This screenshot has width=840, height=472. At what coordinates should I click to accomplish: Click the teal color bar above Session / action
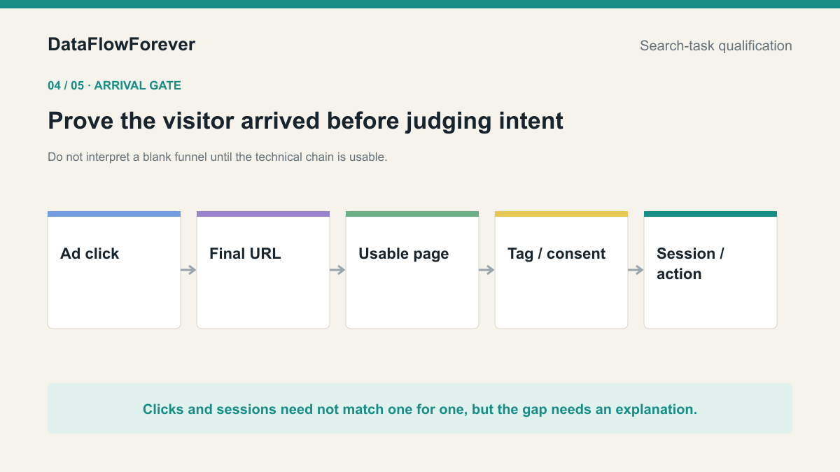tap(710, 214)
